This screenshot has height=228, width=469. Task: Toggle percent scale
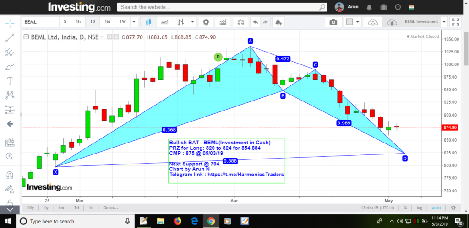tap(405, 208)
